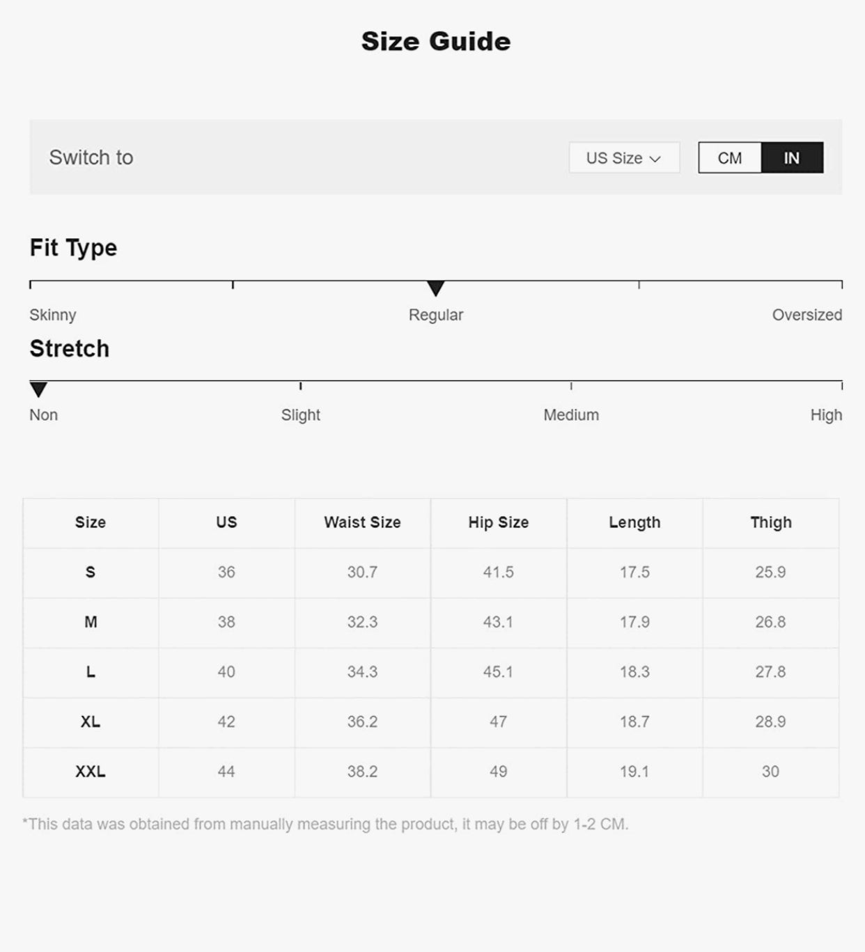
Task: Select the XXL size row label
Action: [91, 772]
